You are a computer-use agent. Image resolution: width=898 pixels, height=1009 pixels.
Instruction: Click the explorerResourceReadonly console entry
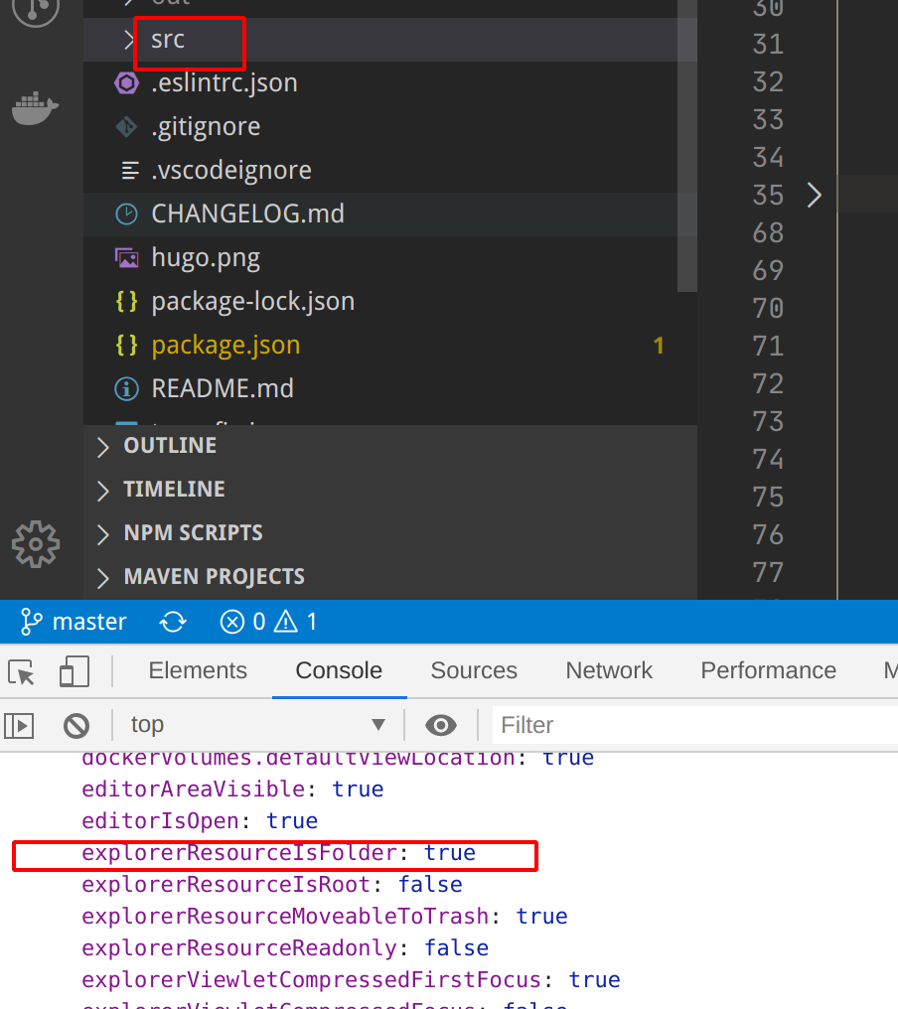tap(285, 948)
